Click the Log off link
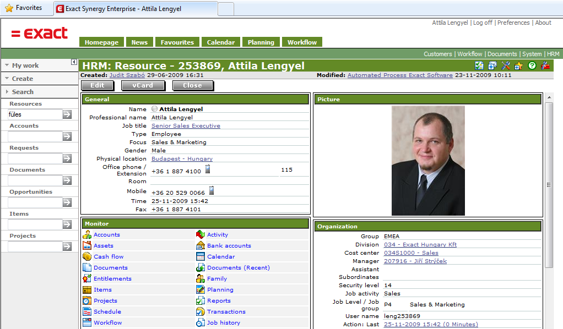This screenshot has height=329, width=563. coord(483,23)
